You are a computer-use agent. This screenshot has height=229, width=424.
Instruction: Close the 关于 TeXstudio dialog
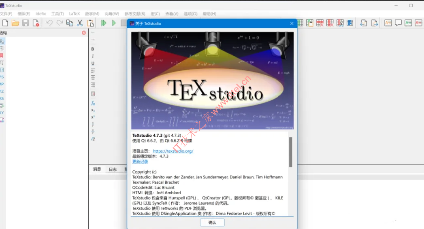point(292,23)
